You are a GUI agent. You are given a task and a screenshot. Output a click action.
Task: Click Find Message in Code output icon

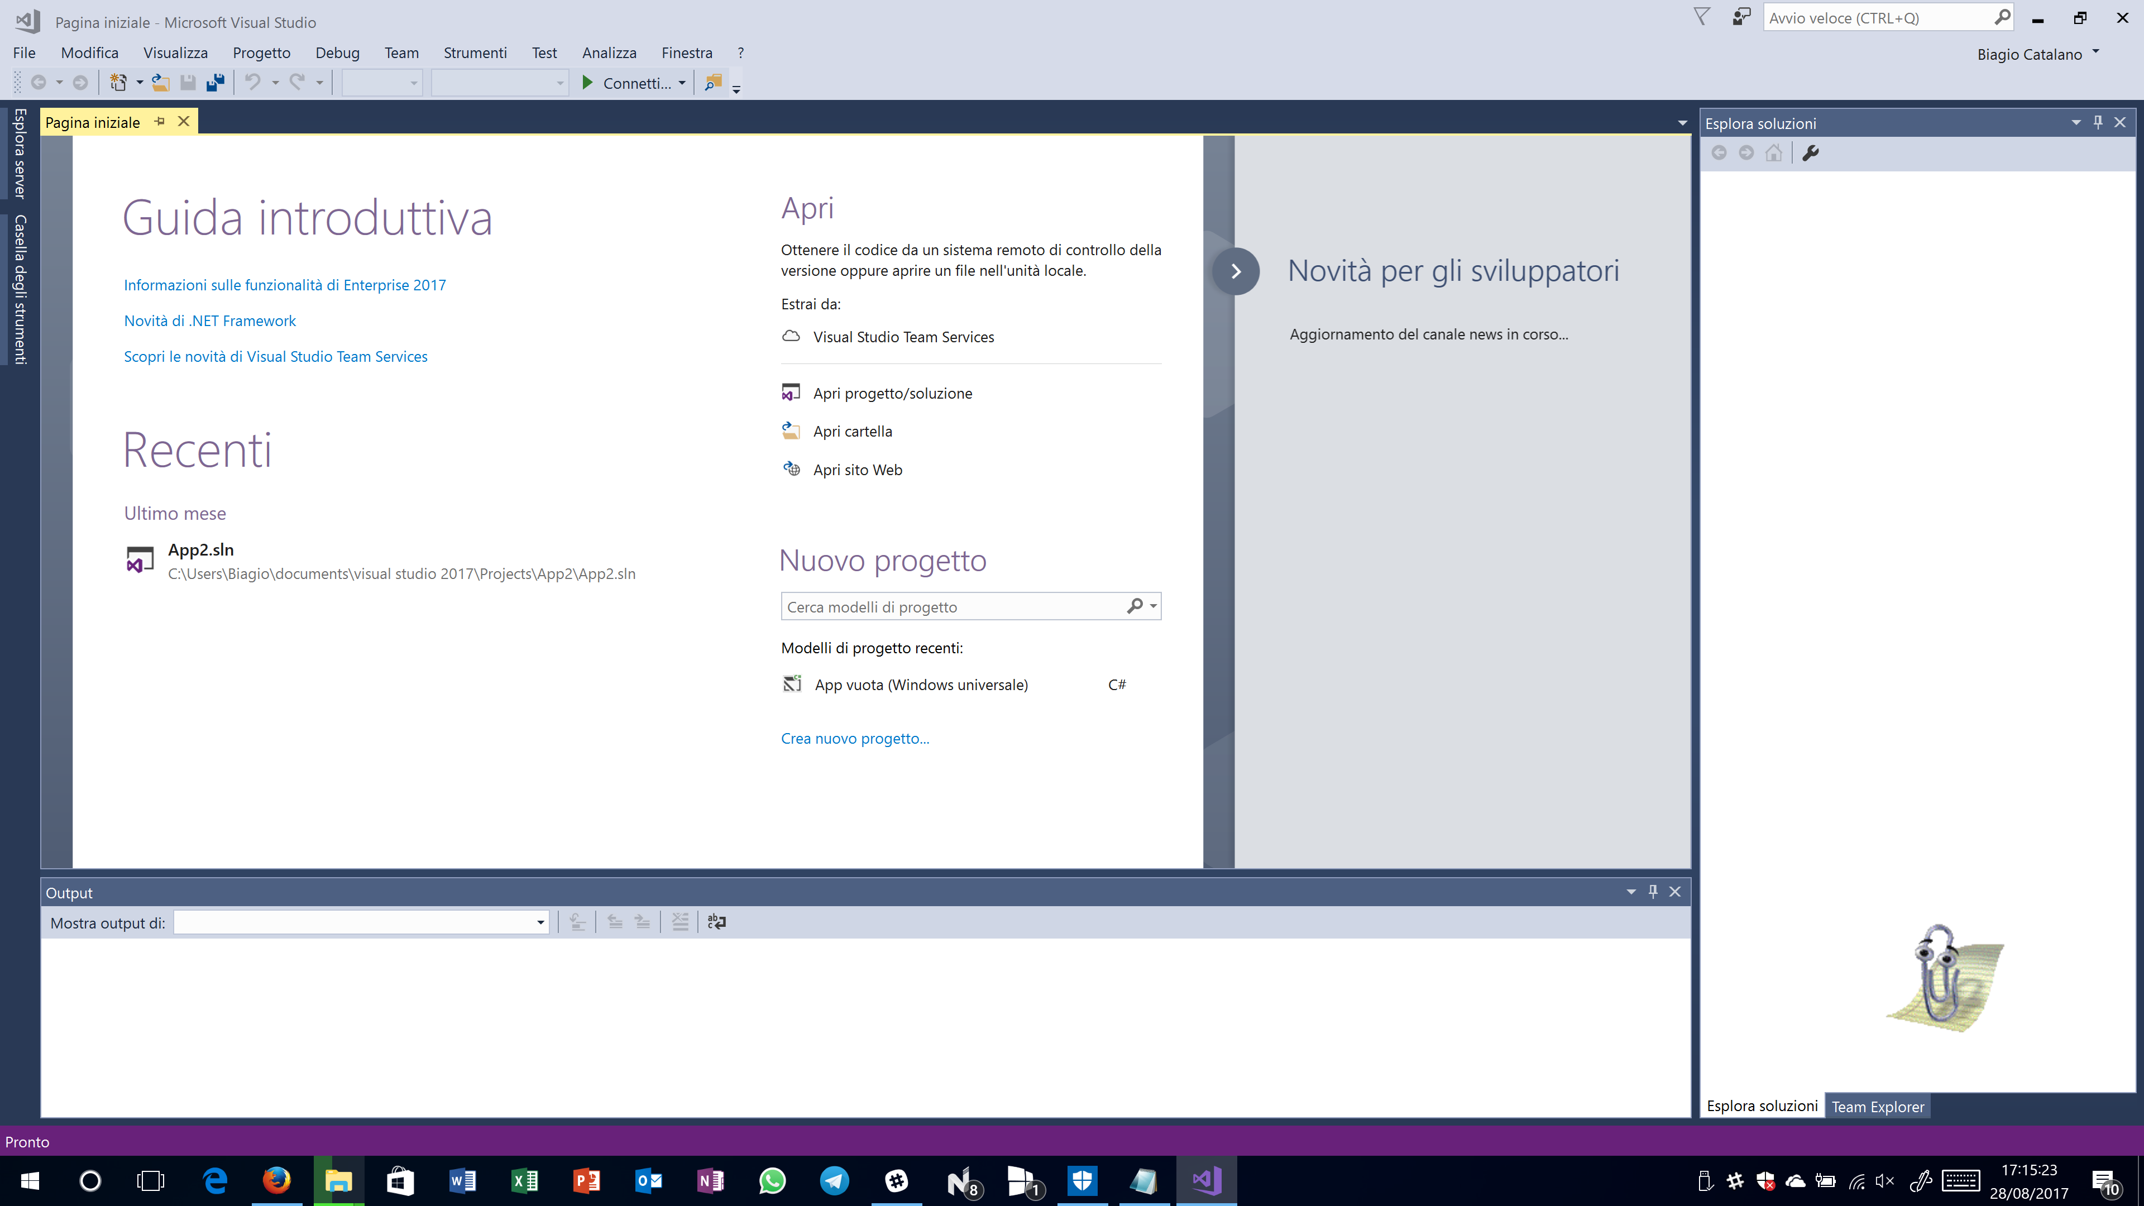(578, 921)
